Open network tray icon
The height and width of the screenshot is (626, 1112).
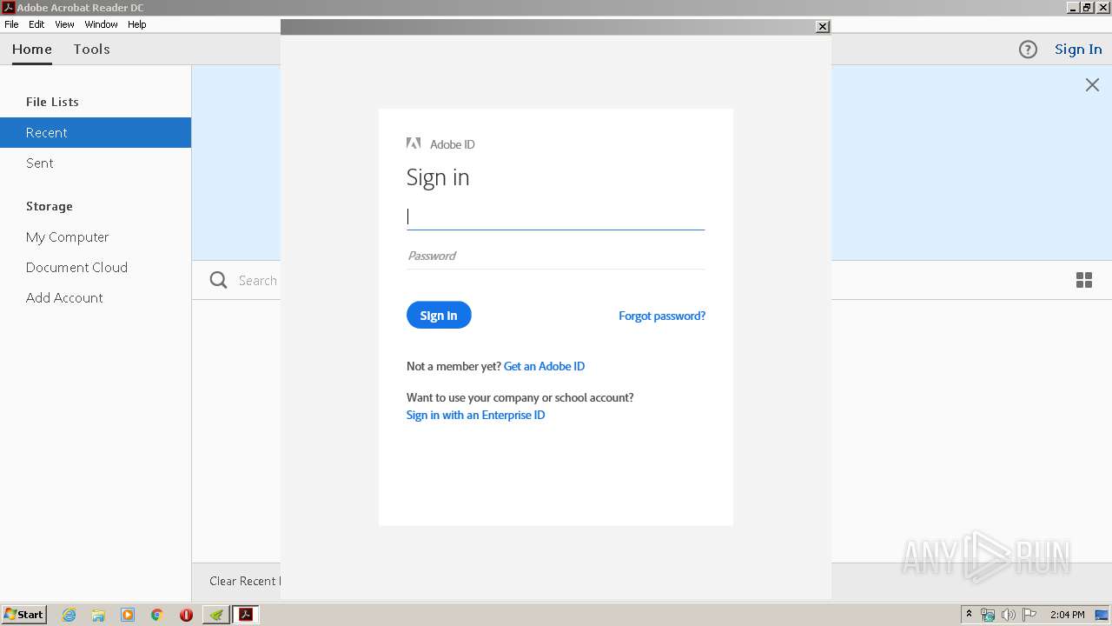[988, 615]
